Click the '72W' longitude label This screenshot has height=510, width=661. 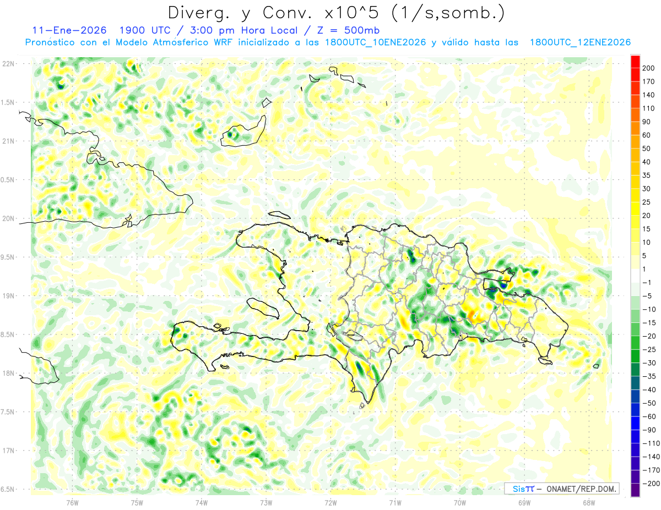click(x=330, y=502)
